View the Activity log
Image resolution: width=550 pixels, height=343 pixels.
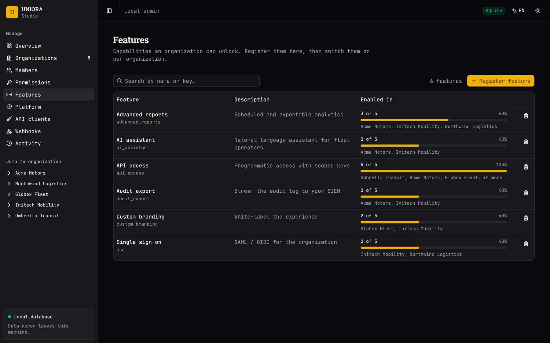click(x=49, y=143)
